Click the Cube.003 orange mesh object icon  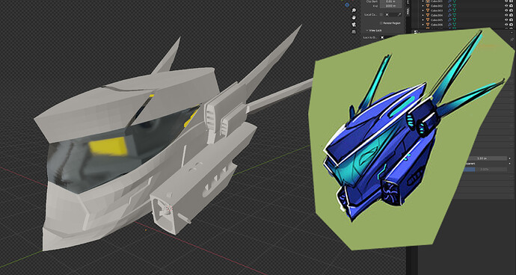tap(428, 10)
